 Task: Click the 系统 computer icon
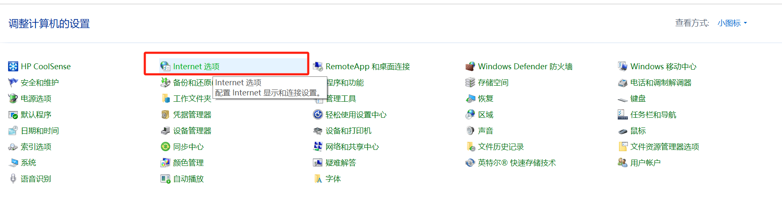click(x=13, y=163)
